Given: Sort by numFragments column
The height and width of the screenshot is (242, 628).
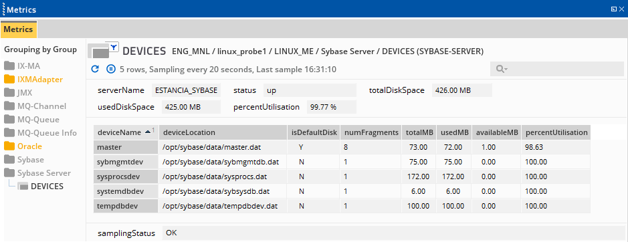Looking at the screenshot, I should pyautogui.click(x=371, y=132).
